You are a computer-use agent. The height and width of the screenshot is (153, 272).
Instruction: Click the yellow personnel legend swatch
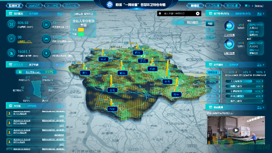81,30
